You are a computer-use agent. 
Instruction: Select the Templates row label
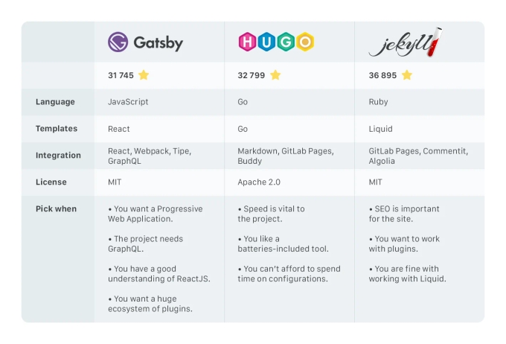coord(57,129)
